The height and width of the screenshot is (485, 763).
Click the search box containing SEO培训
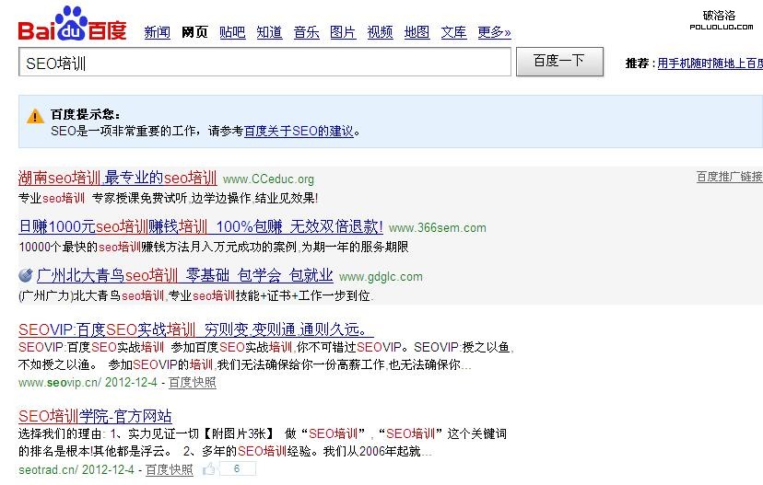264,63
